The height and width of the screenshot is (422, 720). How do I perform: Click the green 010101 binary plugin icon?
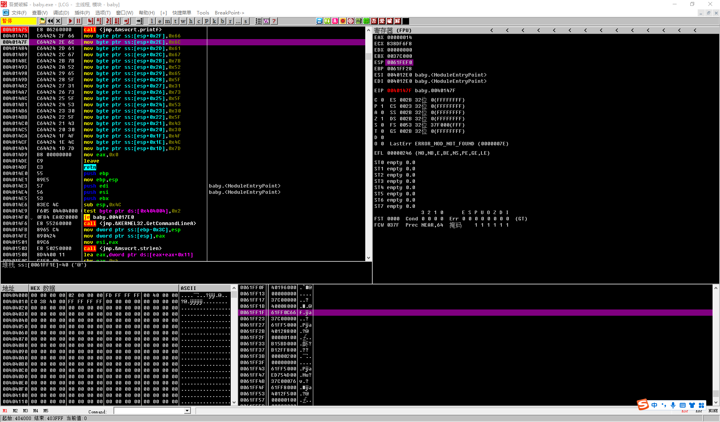pyautogui.click(x=358, y=21)
